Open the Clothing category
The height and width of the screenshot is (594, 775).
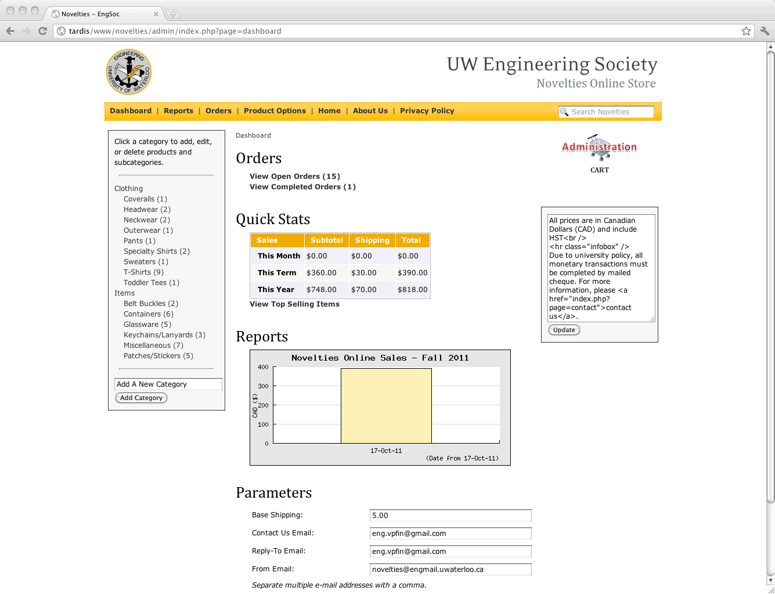[x=128, y=189]
